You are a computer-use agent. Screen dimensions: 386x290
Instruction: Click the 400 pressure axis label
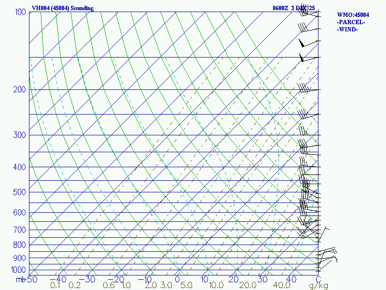pos(19,167)
